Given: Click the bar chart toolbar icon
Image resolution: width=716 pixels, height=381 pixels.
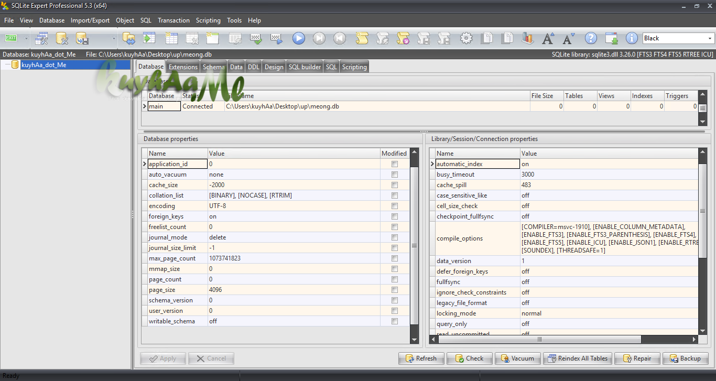Looking at the screenshot, I should click(527, 38).
